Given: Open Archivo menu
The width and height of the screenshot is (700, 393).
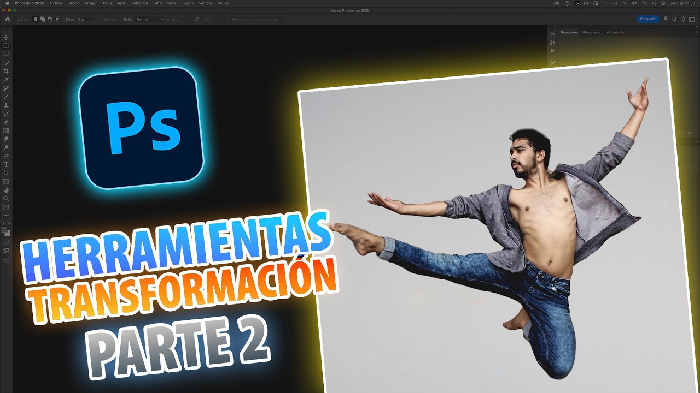Looking at the screenshot, I should tap(55, 3).
